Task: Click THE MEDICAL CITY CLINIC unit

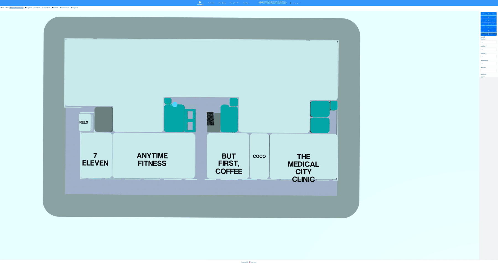Action: 303,157
